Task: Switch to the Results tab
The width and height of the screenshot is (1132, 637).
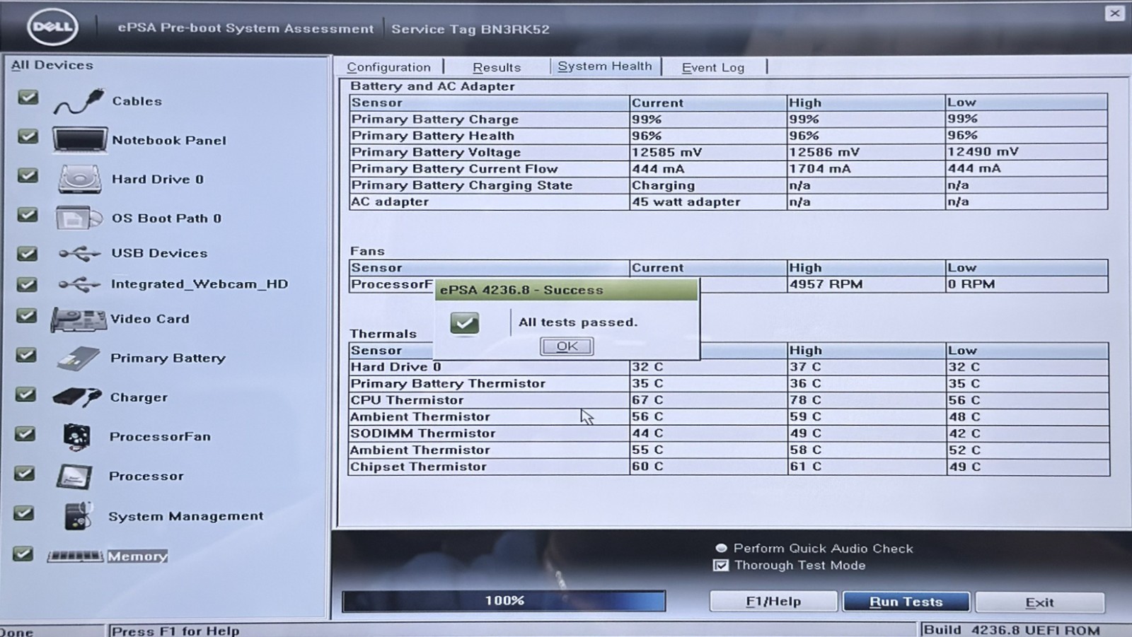Action: (497, 67)
